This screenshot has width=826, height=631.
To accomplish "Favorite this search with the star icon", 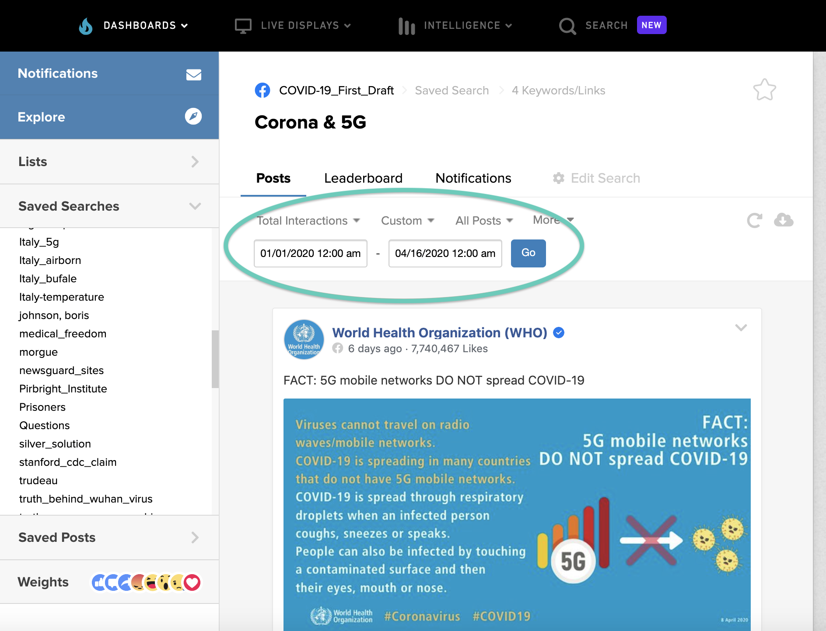I will click(765, 90).
